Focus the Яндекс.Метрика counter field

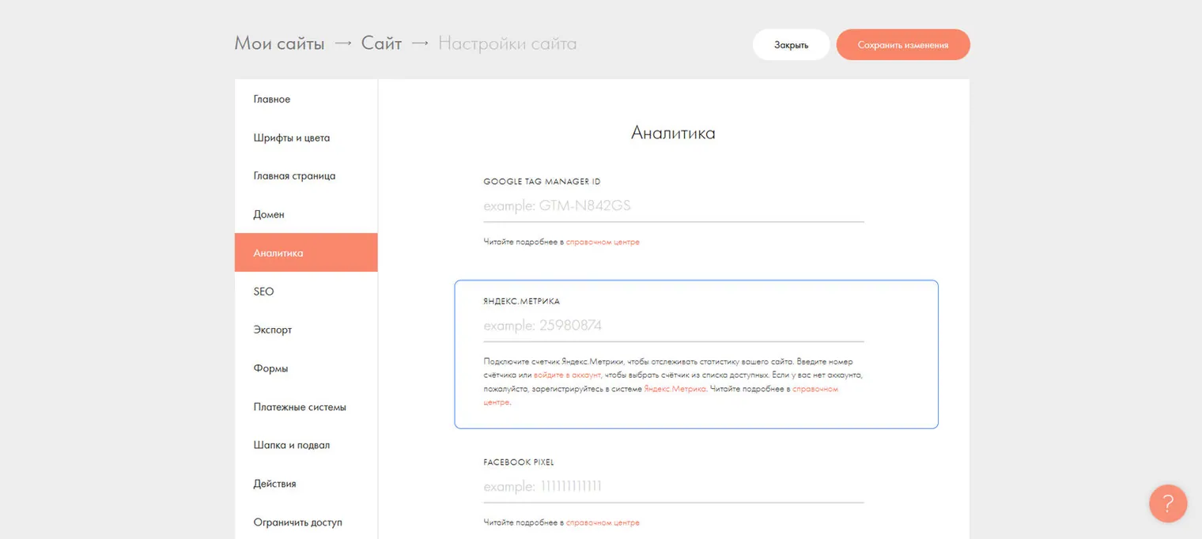[x=674, y=326]
